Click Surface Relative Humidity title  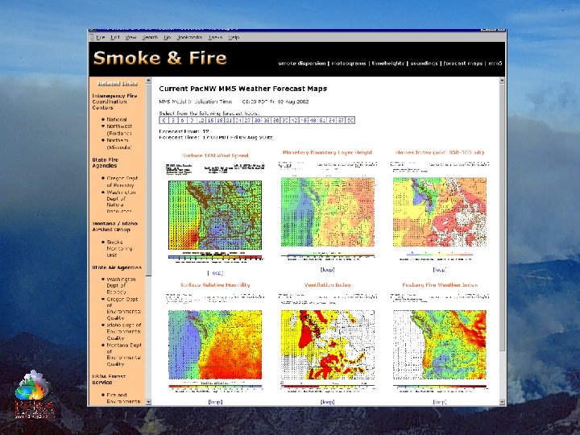click(215, 285)
